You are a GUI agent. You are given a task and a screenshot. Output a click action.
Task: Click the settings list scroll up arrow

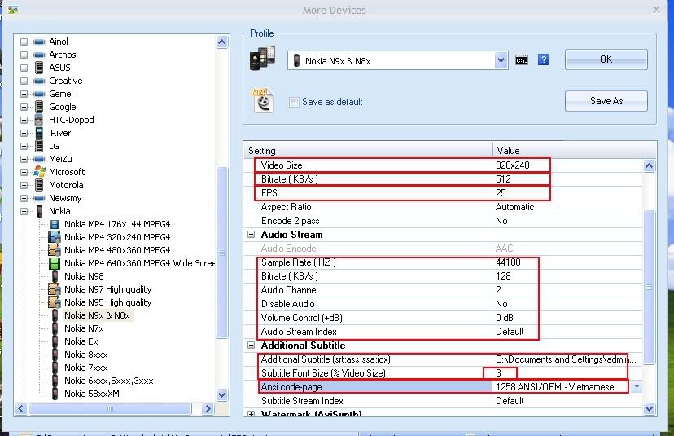[x=649, y=165]
